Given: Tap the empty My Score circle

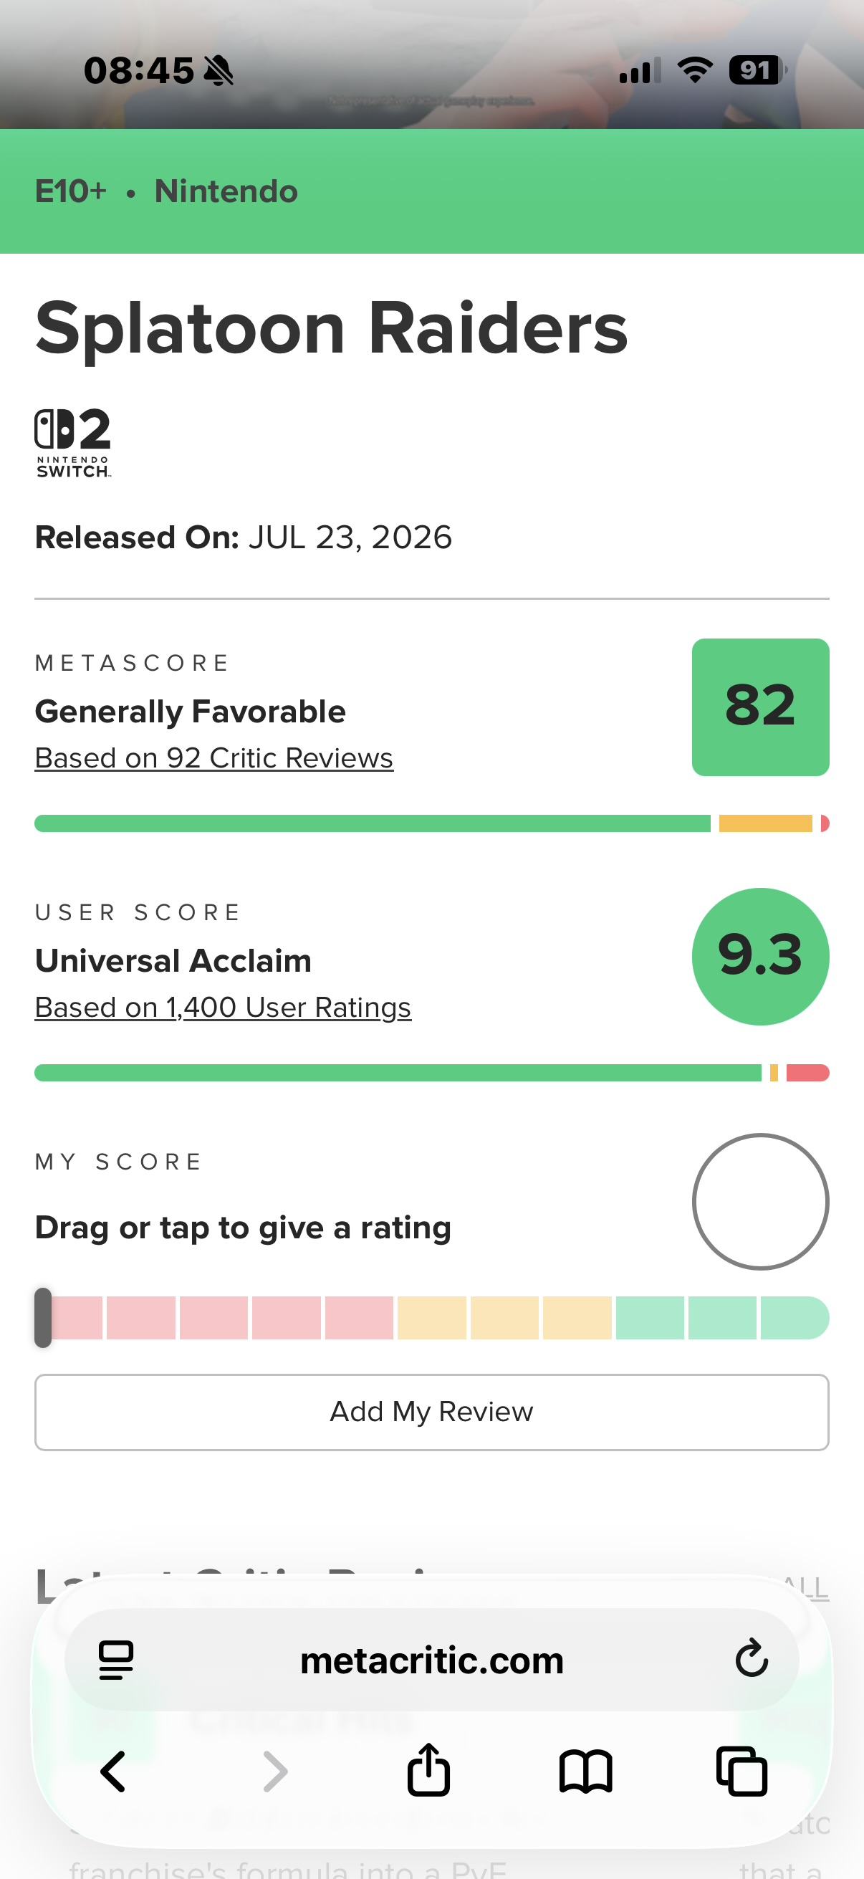Looking at the screenshot, I should pyautogui.click(x=760, y=1201).
